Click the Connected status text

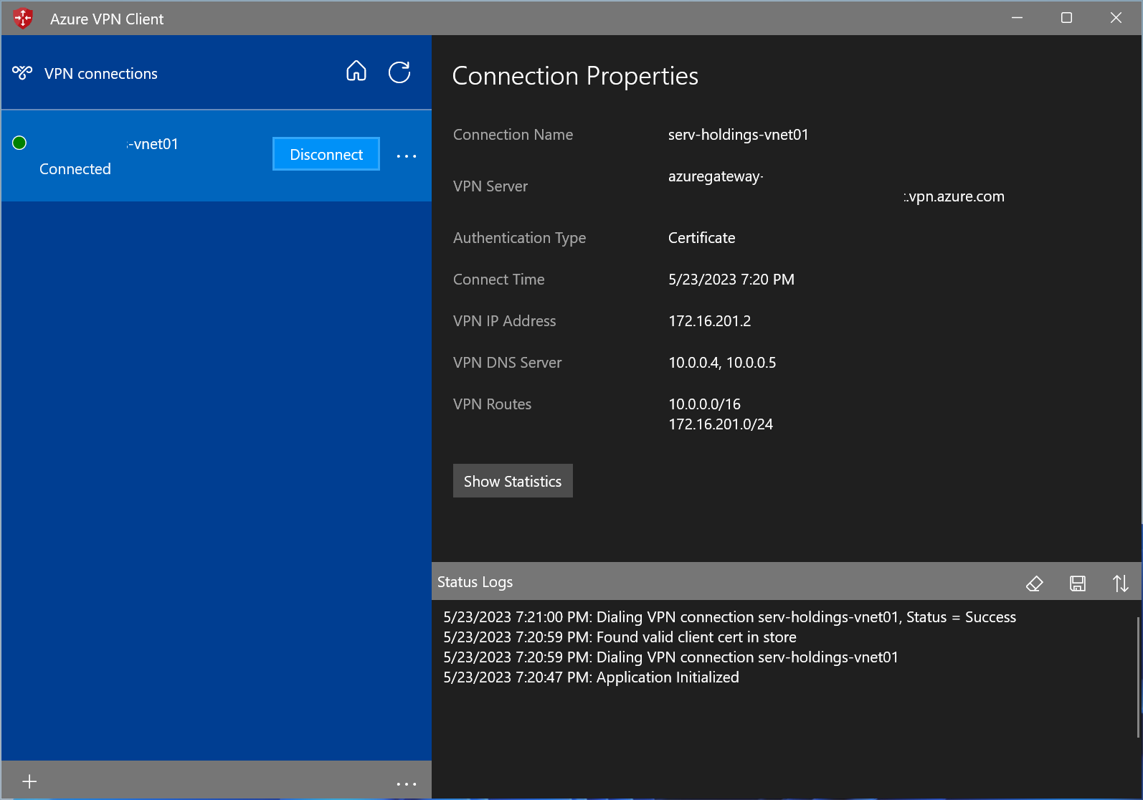(75, 169)
